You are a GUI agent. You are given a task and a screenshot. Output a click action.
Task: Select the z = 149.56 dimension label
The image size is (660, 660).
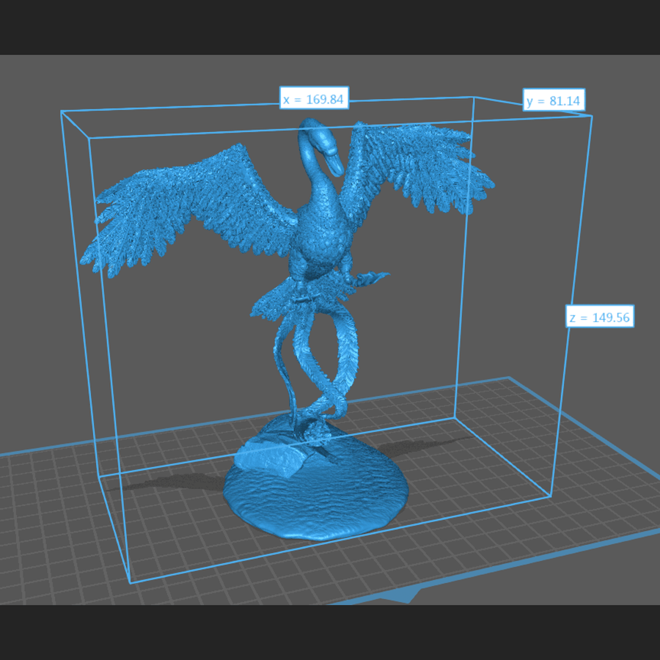[600, 317]
